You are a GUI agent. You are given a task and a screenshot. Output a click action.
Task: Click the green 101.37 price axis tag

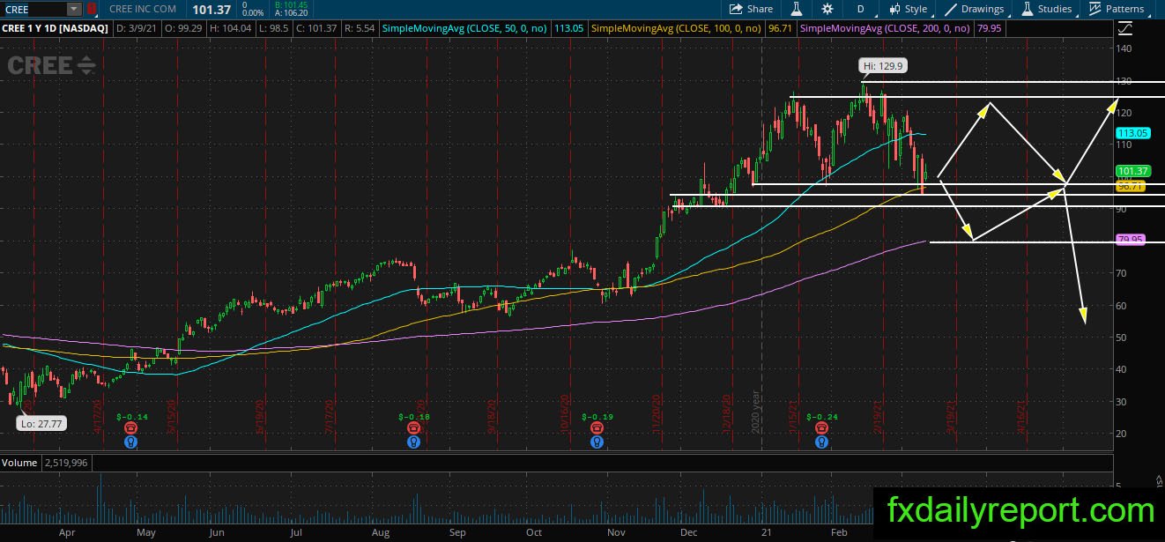(x=1133, y=171)
